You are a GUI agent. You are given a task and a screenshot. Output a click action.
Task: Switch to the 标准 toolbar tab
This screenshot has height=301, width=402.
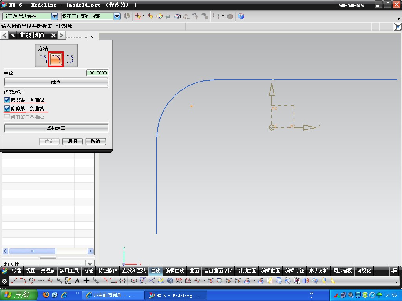tap(16, 270)
